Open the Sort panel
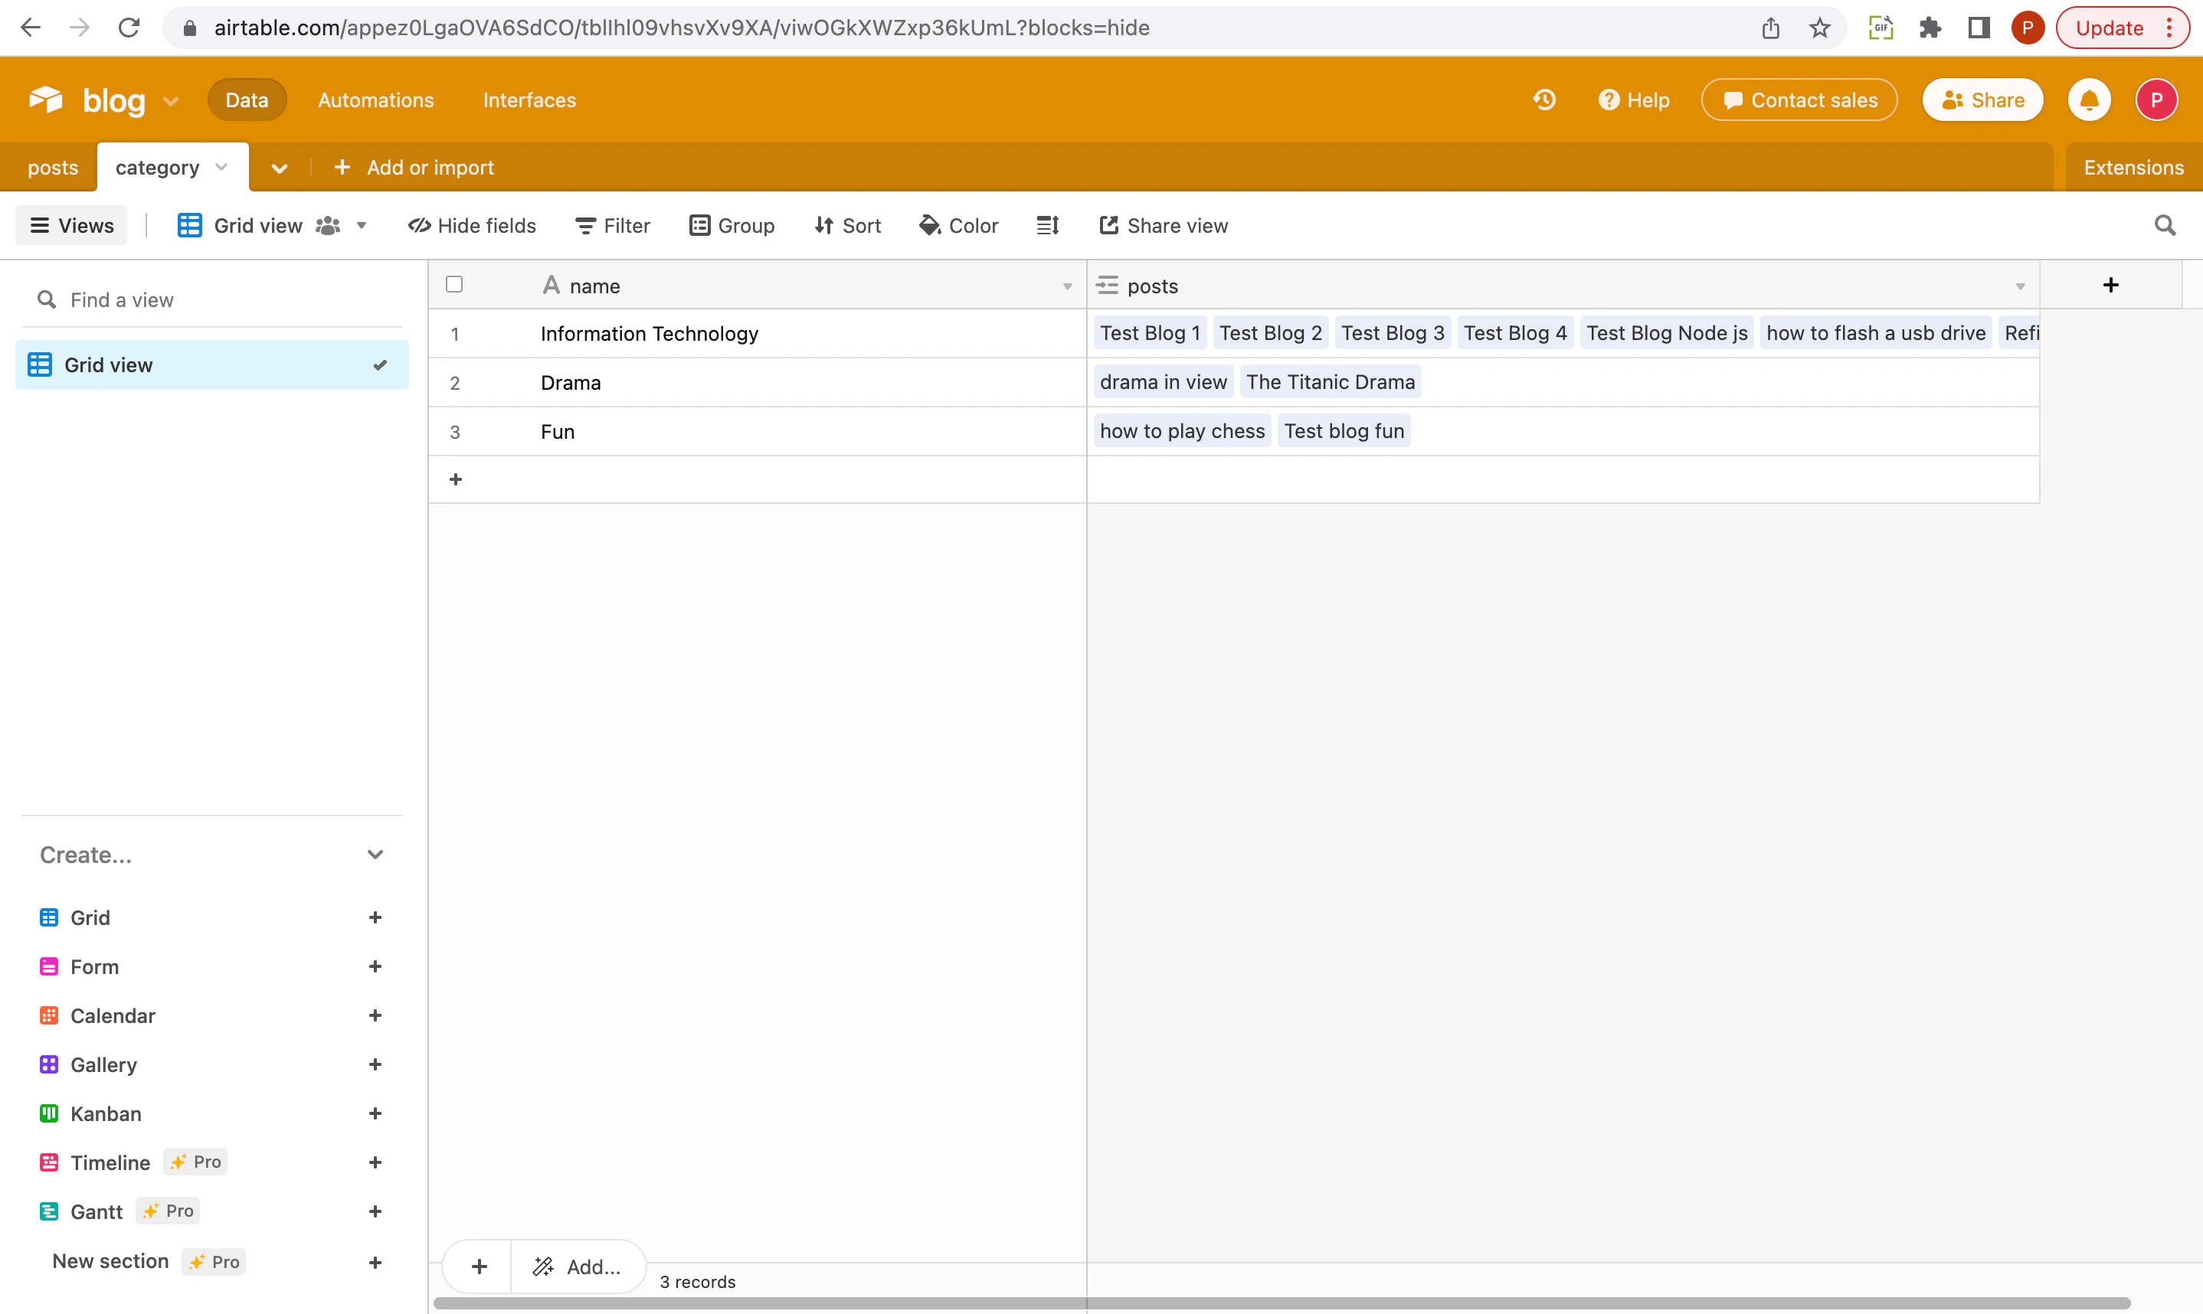The image size is (2203, 1314). coord(847,226)
